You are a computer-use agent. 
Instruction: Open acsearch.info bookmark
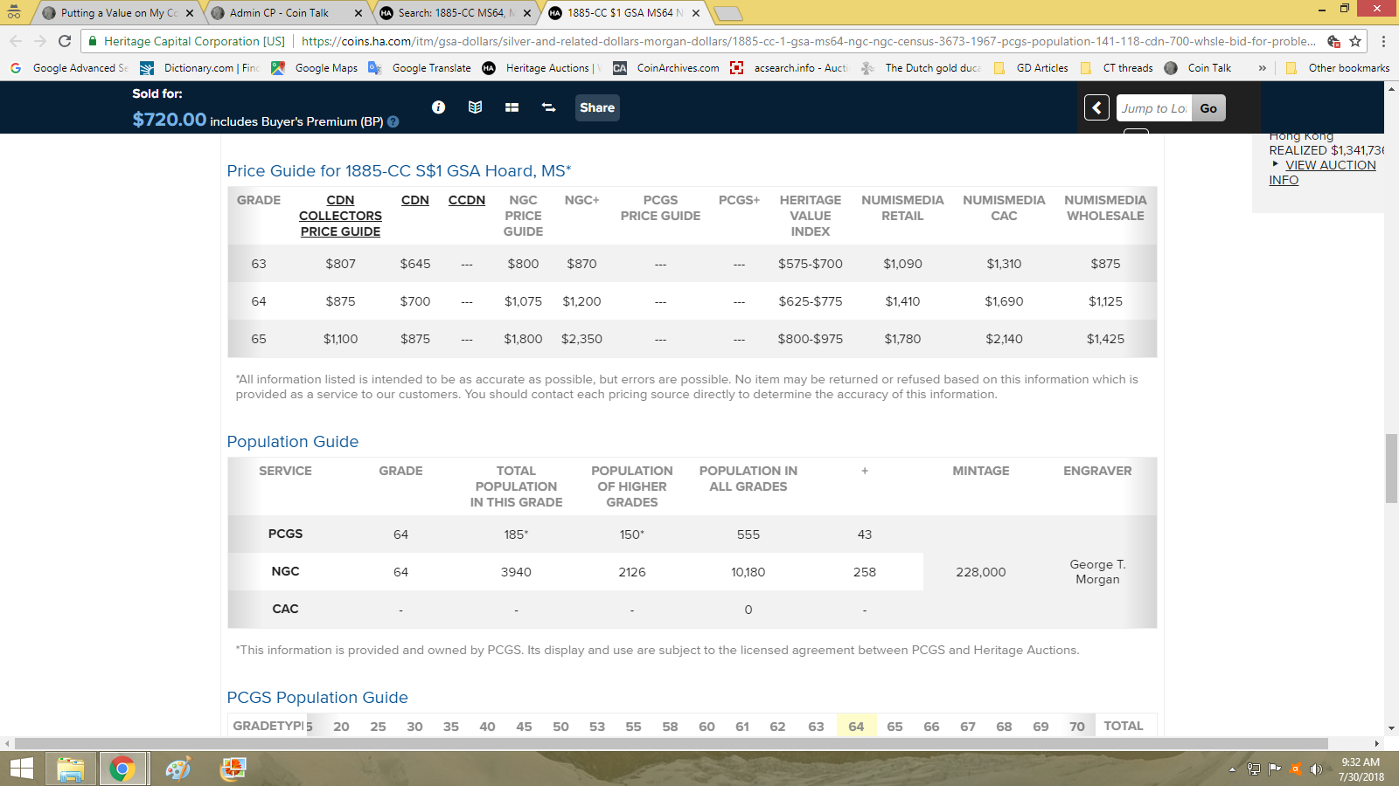790,68
